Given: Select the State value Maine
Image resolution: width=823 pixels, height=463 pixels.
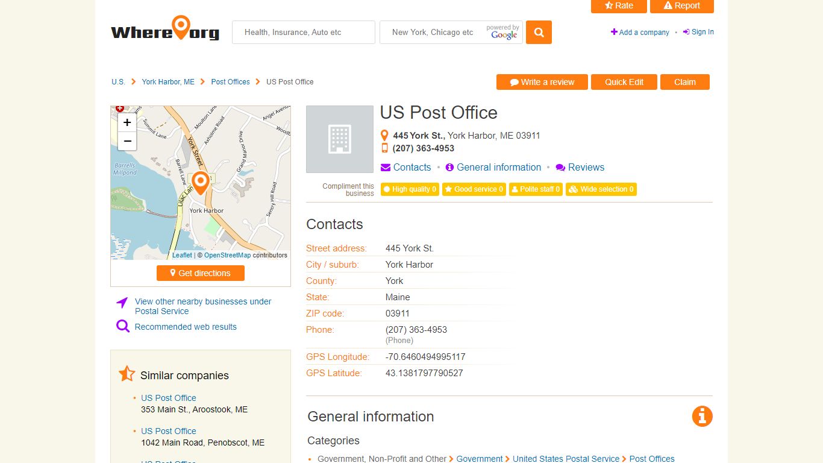Looking at the screenshot, I should 398,297.
